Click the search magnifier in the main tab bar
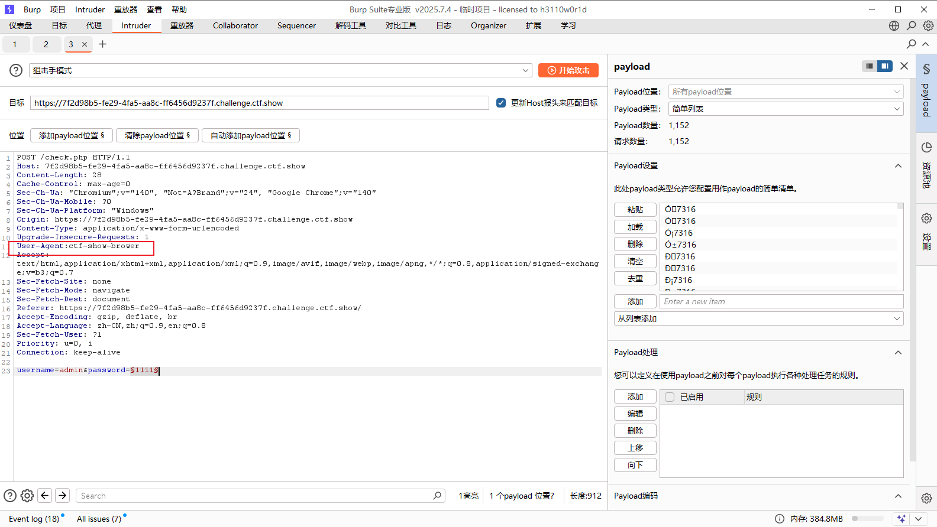Viewport: 937px width, 527px height. pyautogui.click(x=911, y=25)
